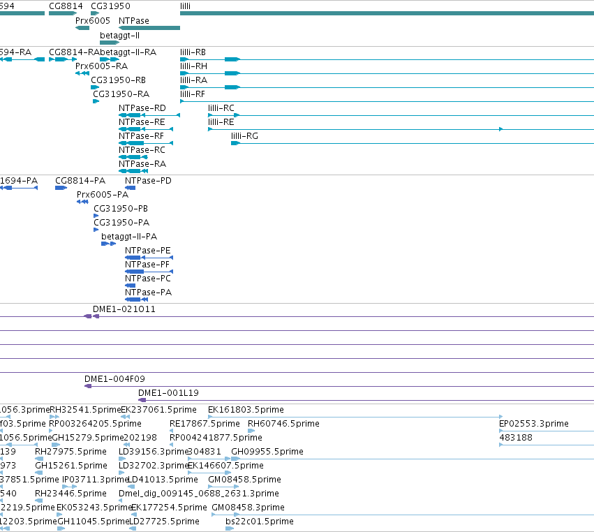Select the Prx6005-PA protein label
594x532 pixels.
pos(103,195)
